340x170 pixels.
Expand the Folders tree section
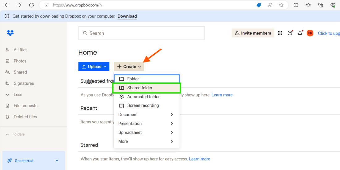point(8,134)
